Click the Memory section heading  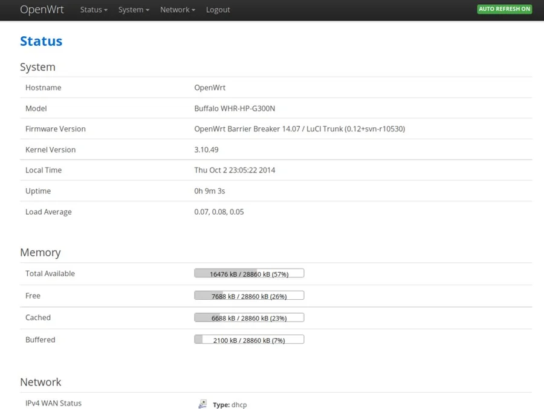click(40, 253)
